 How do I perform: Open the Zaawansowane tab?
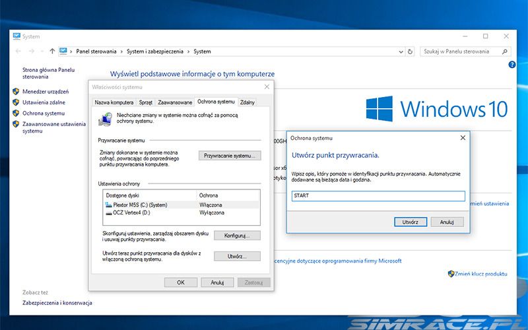tap(175, 102)
